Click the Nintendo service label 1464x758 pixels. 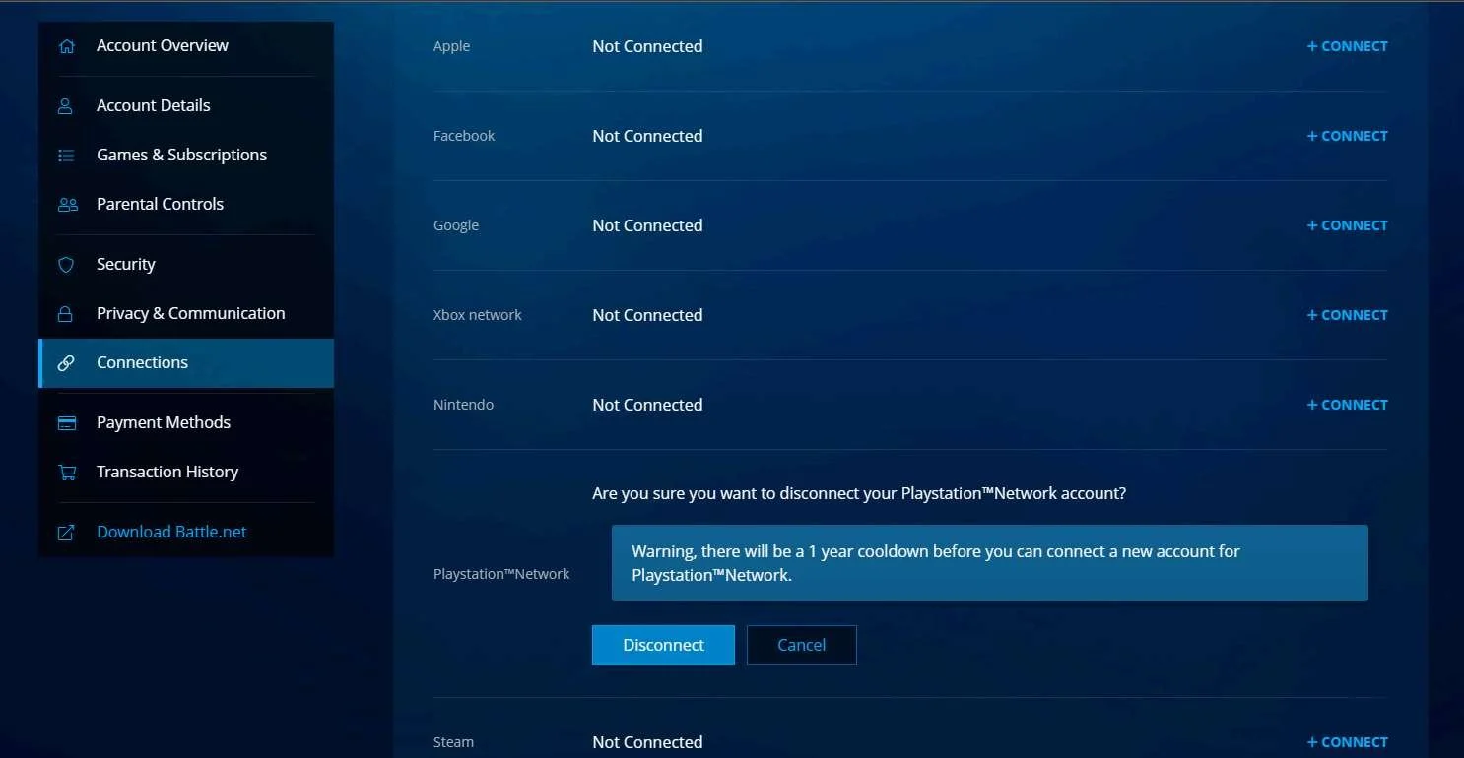click(463, 405)
